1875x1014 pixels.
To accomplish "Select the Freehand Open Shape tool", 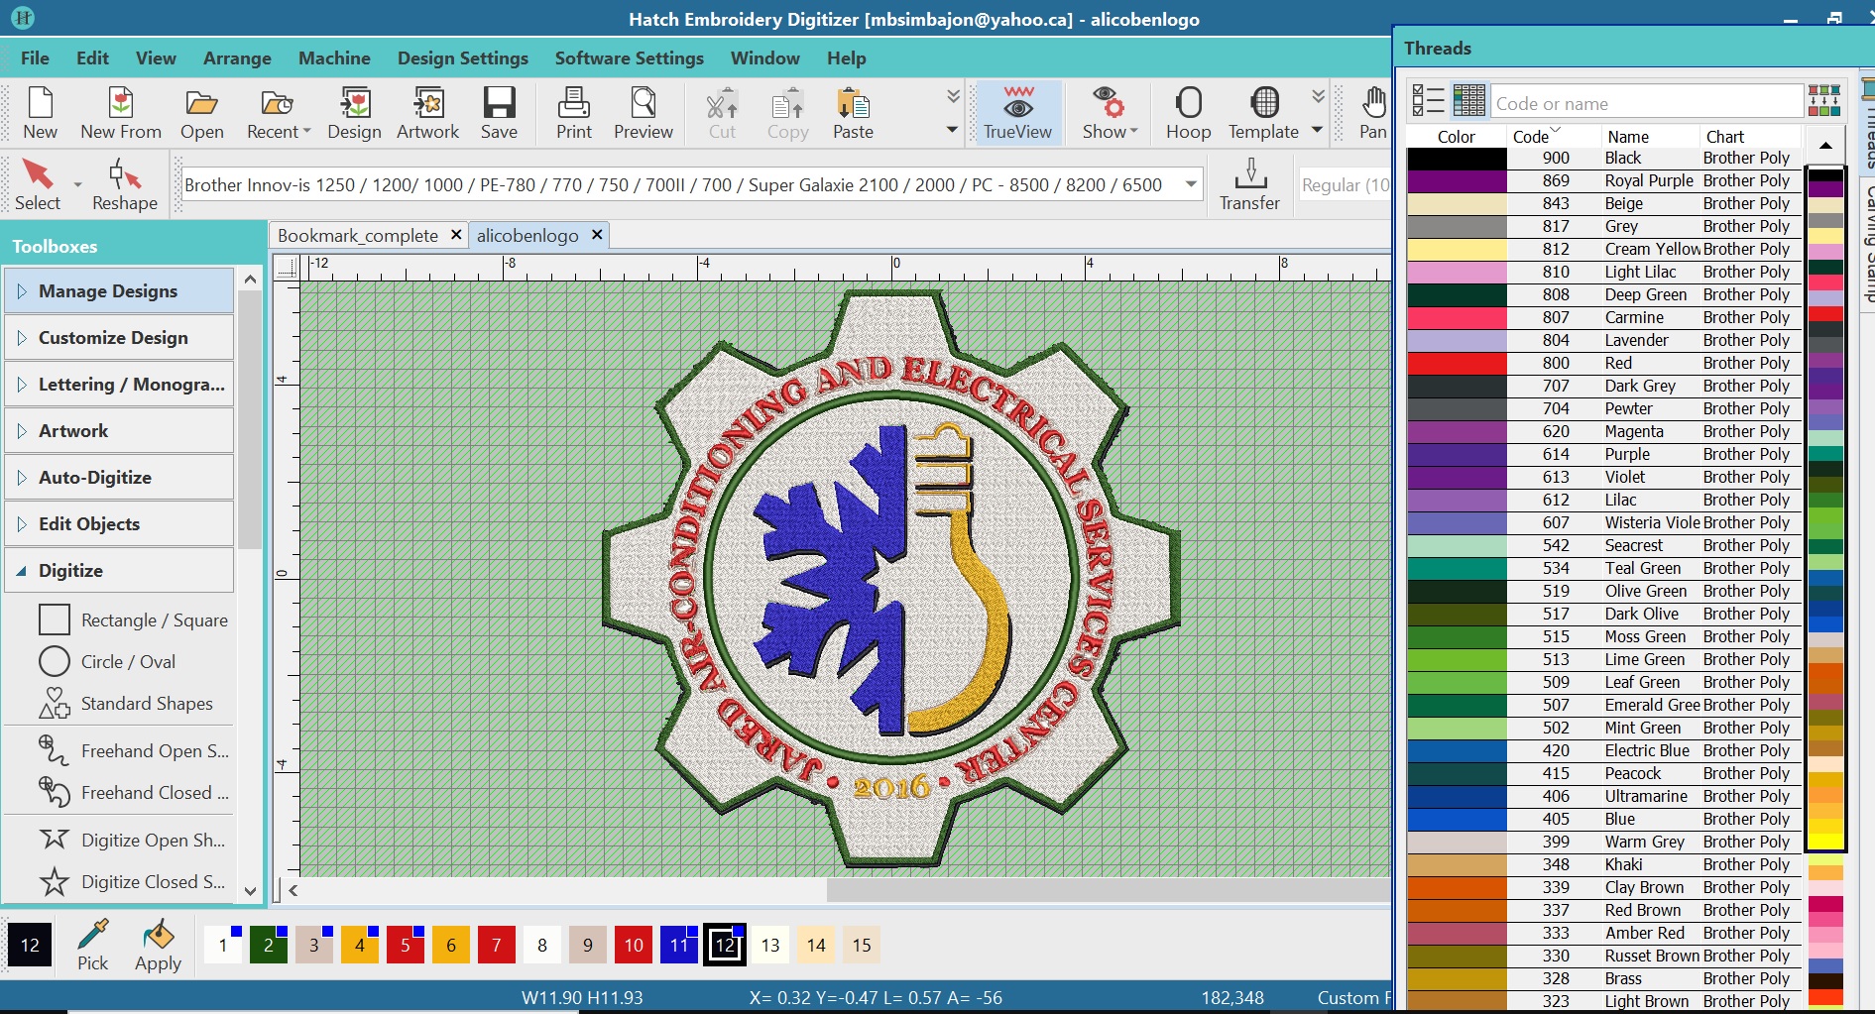I will [x=134, y=751].
